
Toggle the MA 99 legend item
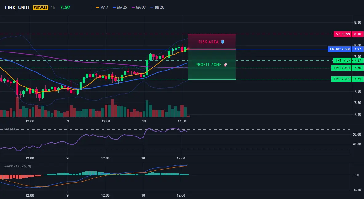139,7
